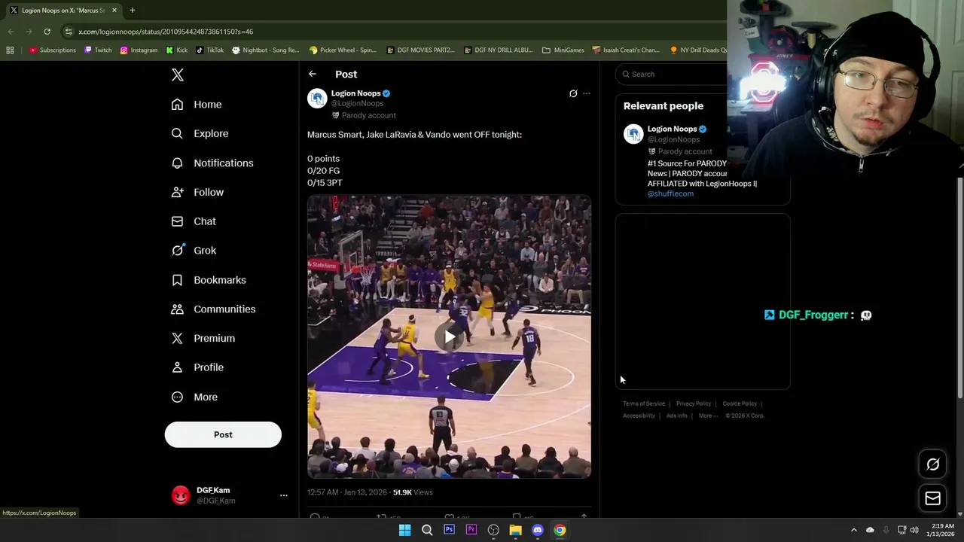Click Logion Noops avatar on the post
964x542 pixels.
317,99
